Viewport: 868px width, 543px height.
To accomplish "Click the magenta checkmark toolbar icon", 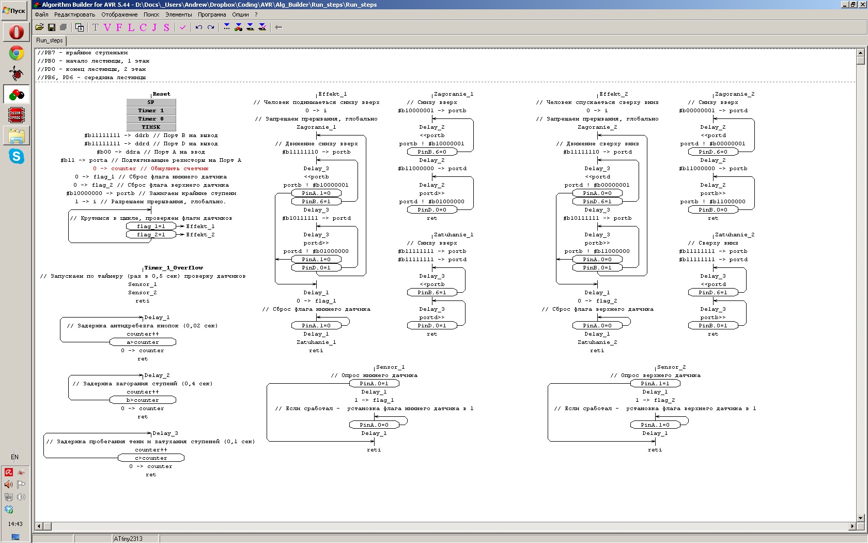I will [182, 27].
